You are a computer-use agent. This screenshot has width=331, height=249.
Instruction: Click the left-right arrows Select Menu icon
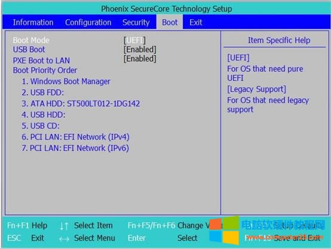point(64,239)
